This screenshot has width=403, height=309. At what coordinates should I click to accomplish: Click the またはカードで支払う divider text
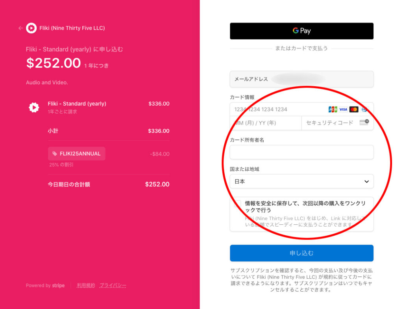(x=301, y=48)
